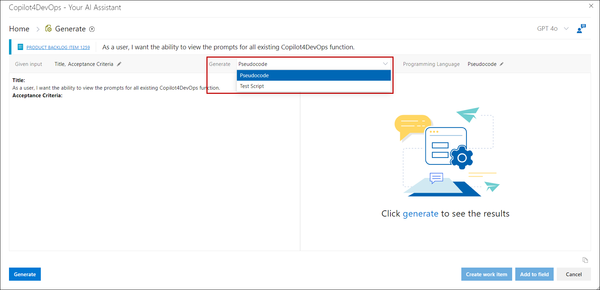
Task: Click the blue Generate button
Action: (x=25, y=274)
